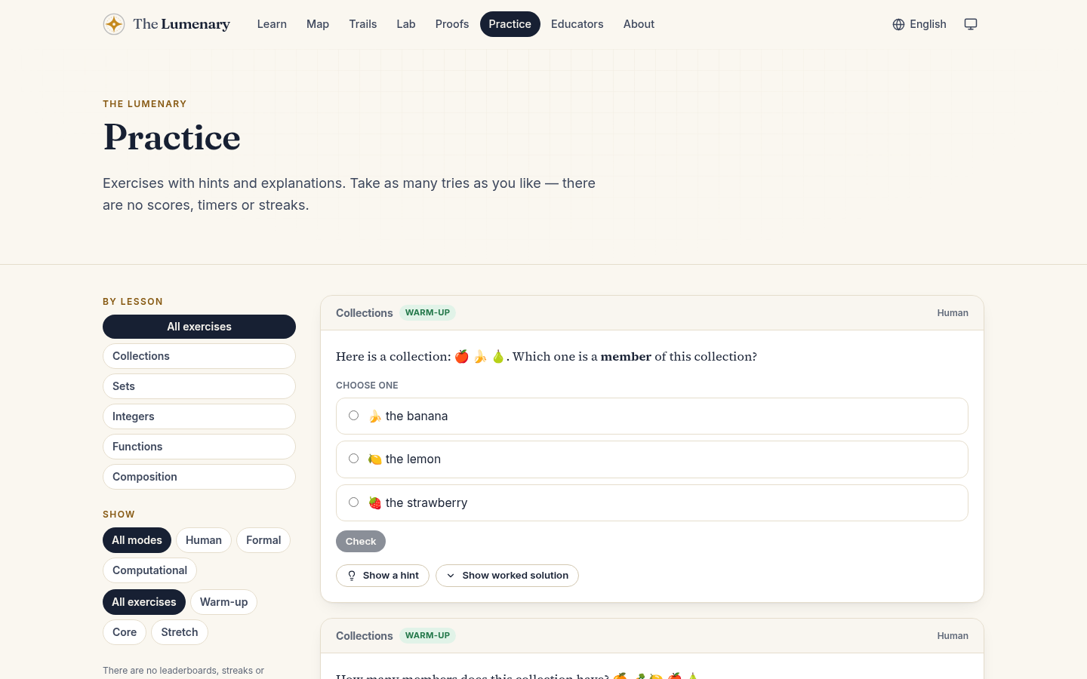The image size is (1087, 679).
Task: Open the English language selector
Action: pyautogui.click(x=919, y=24)
